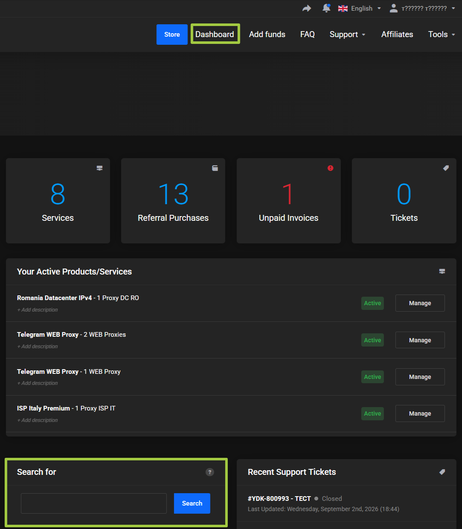Click the user account avatar icon
Image resolution: width=462 pixels, height=529 pixels.
394,8
